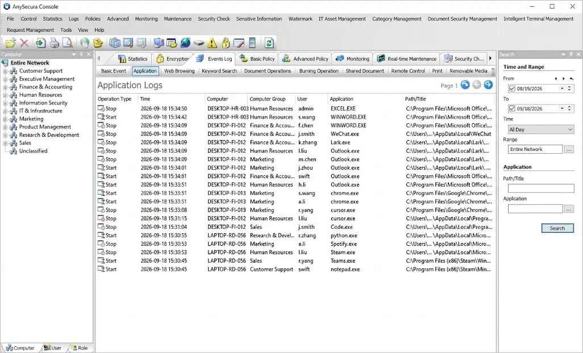Click the grey previous page arrow button
The image size is (583, 353).
tap(477, 85)
